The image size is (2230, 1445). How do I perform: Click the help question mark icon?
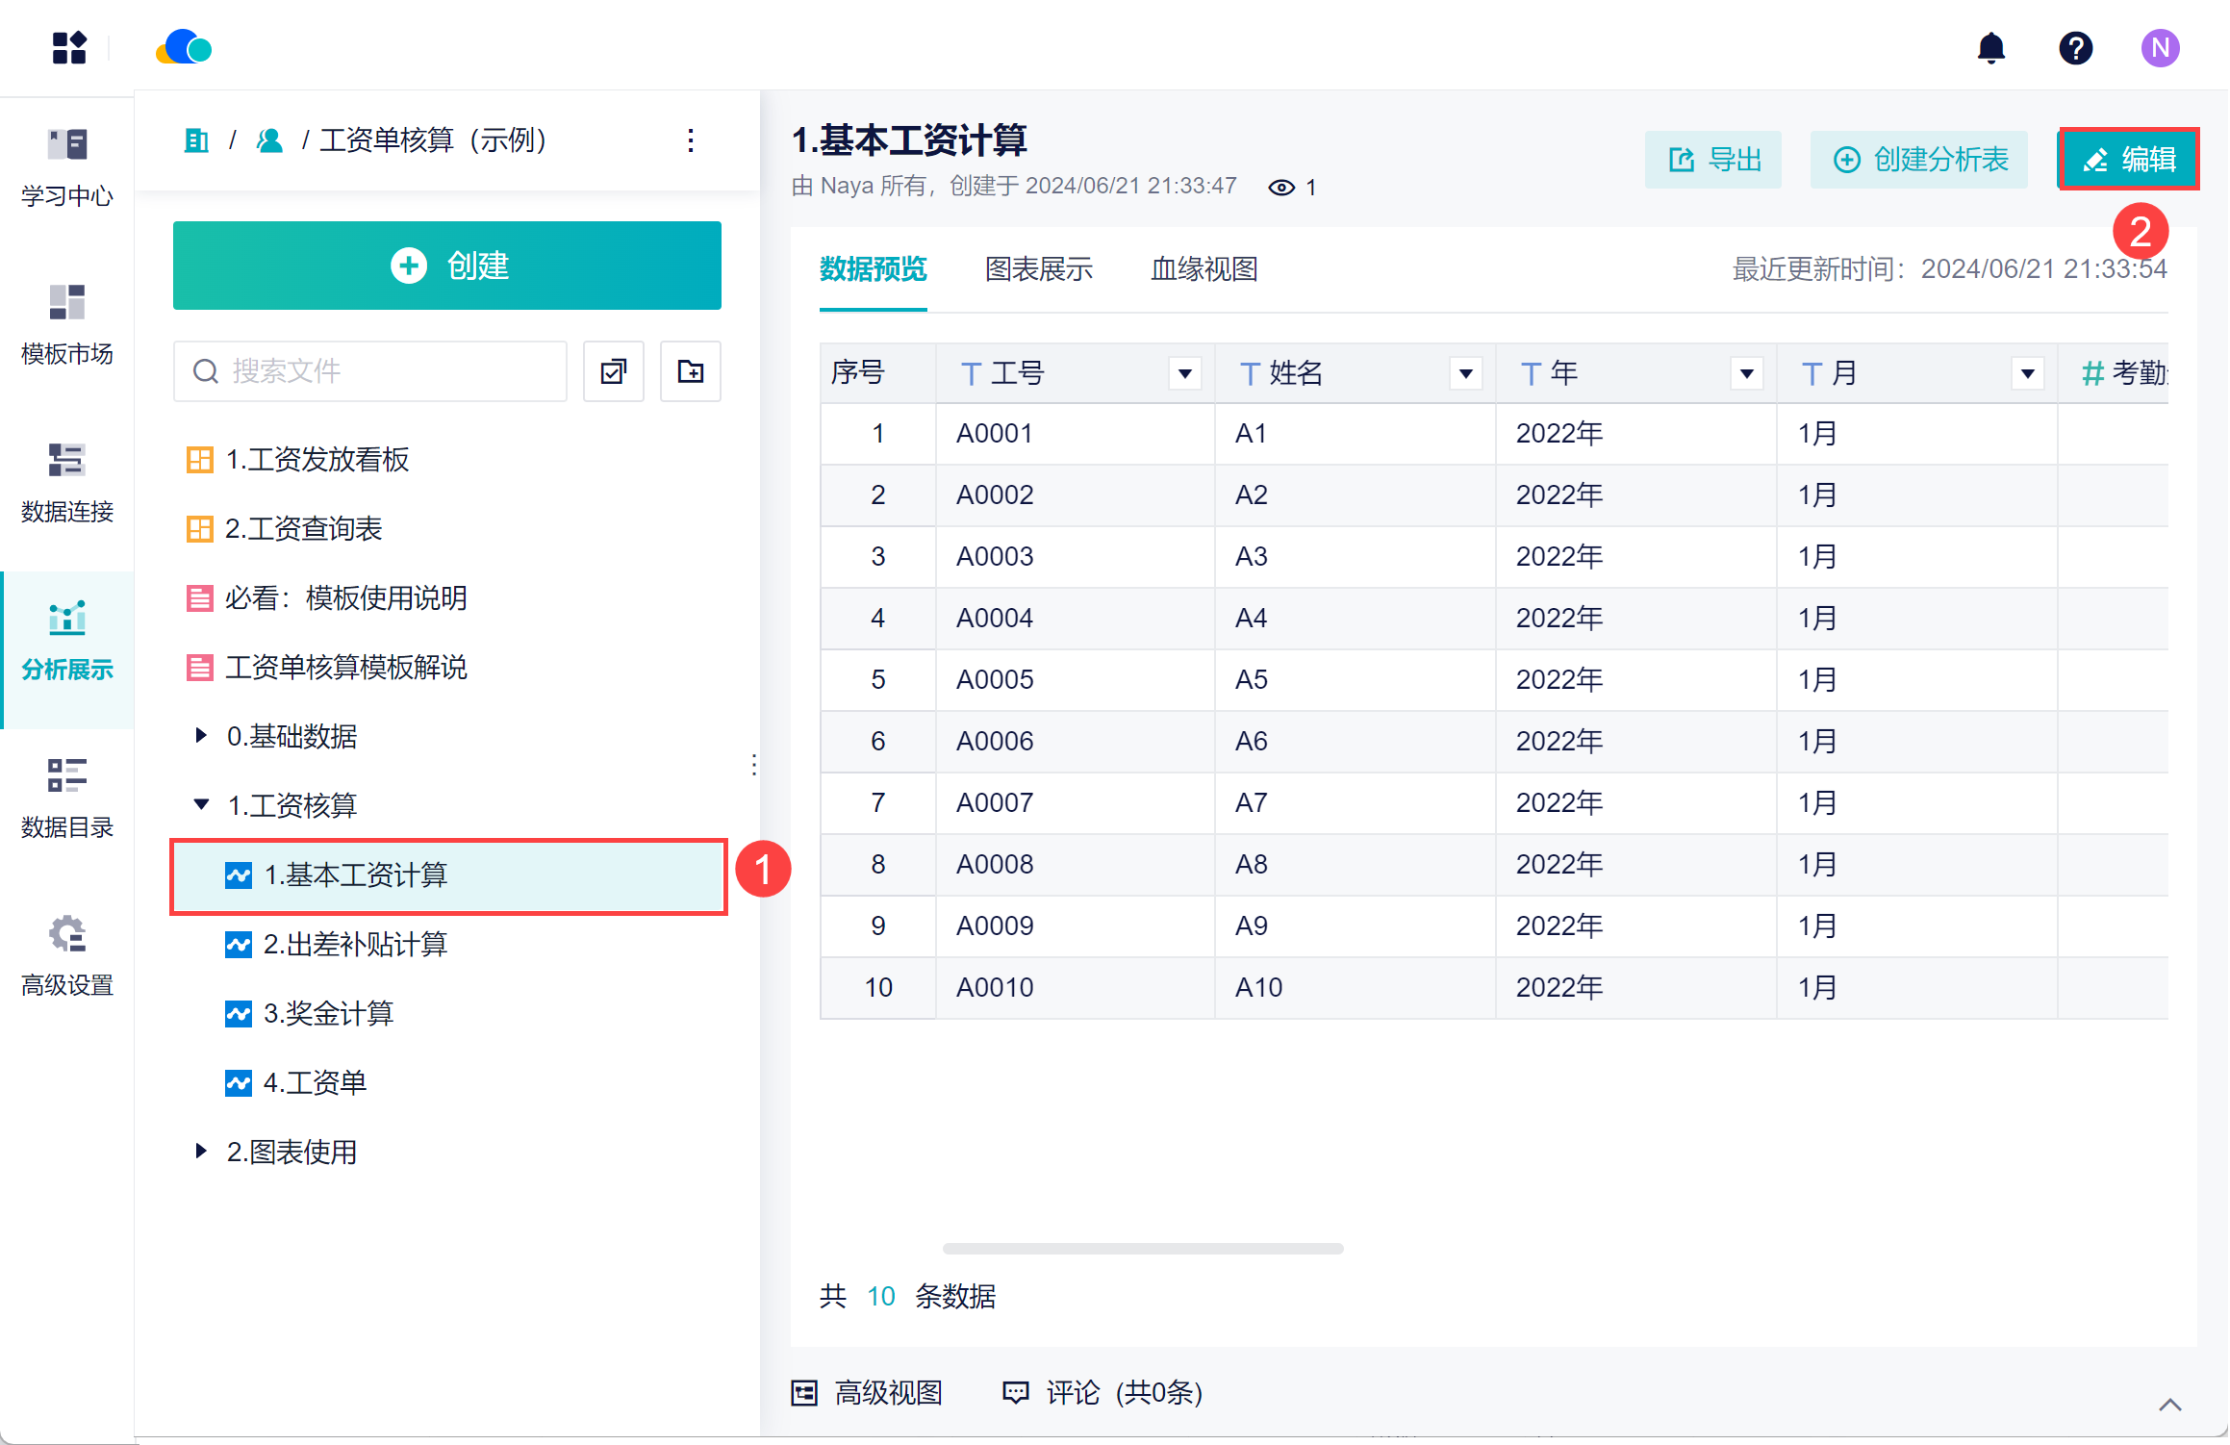pos(2075,47)
